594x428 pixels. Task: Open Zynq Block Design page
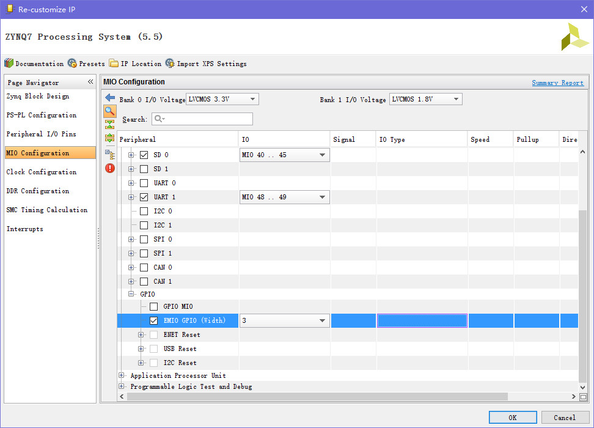click(38, 96)
